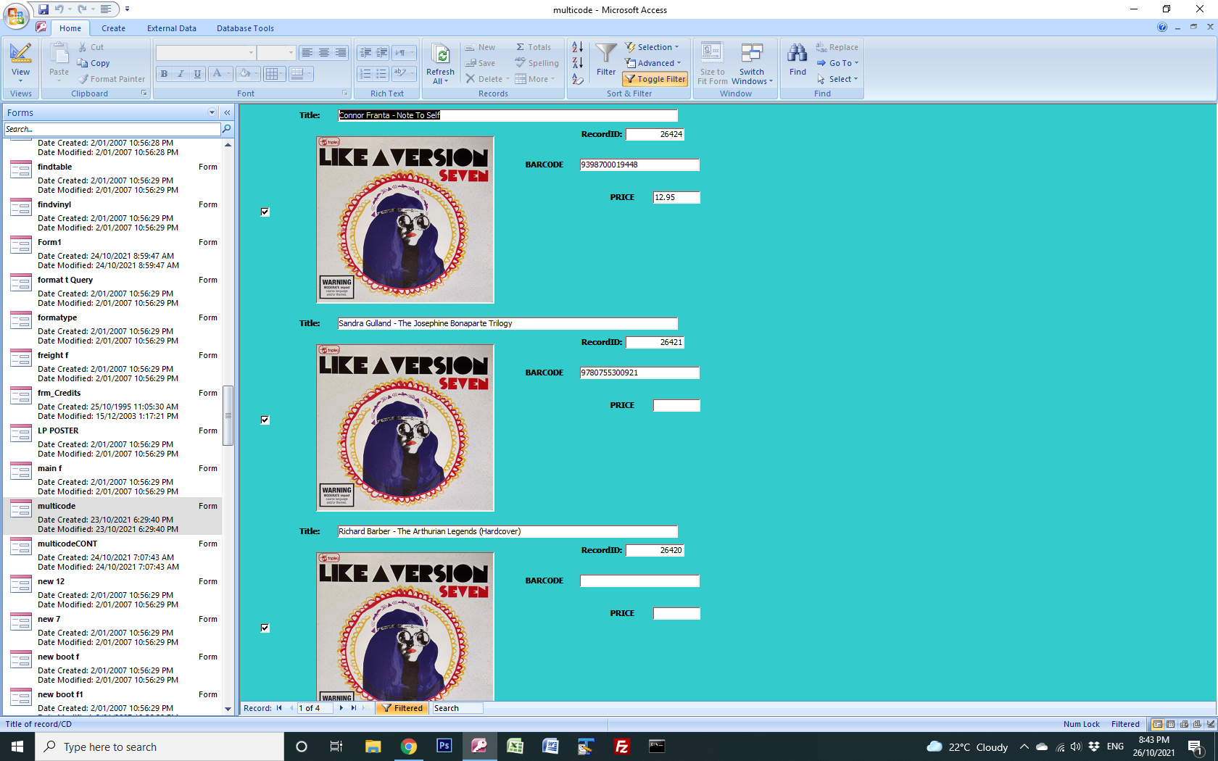Image resolution: width=1218 pixels, height=761 pixels.
Task: Click Align Text Left icon
Action: [x=307, y=53]
